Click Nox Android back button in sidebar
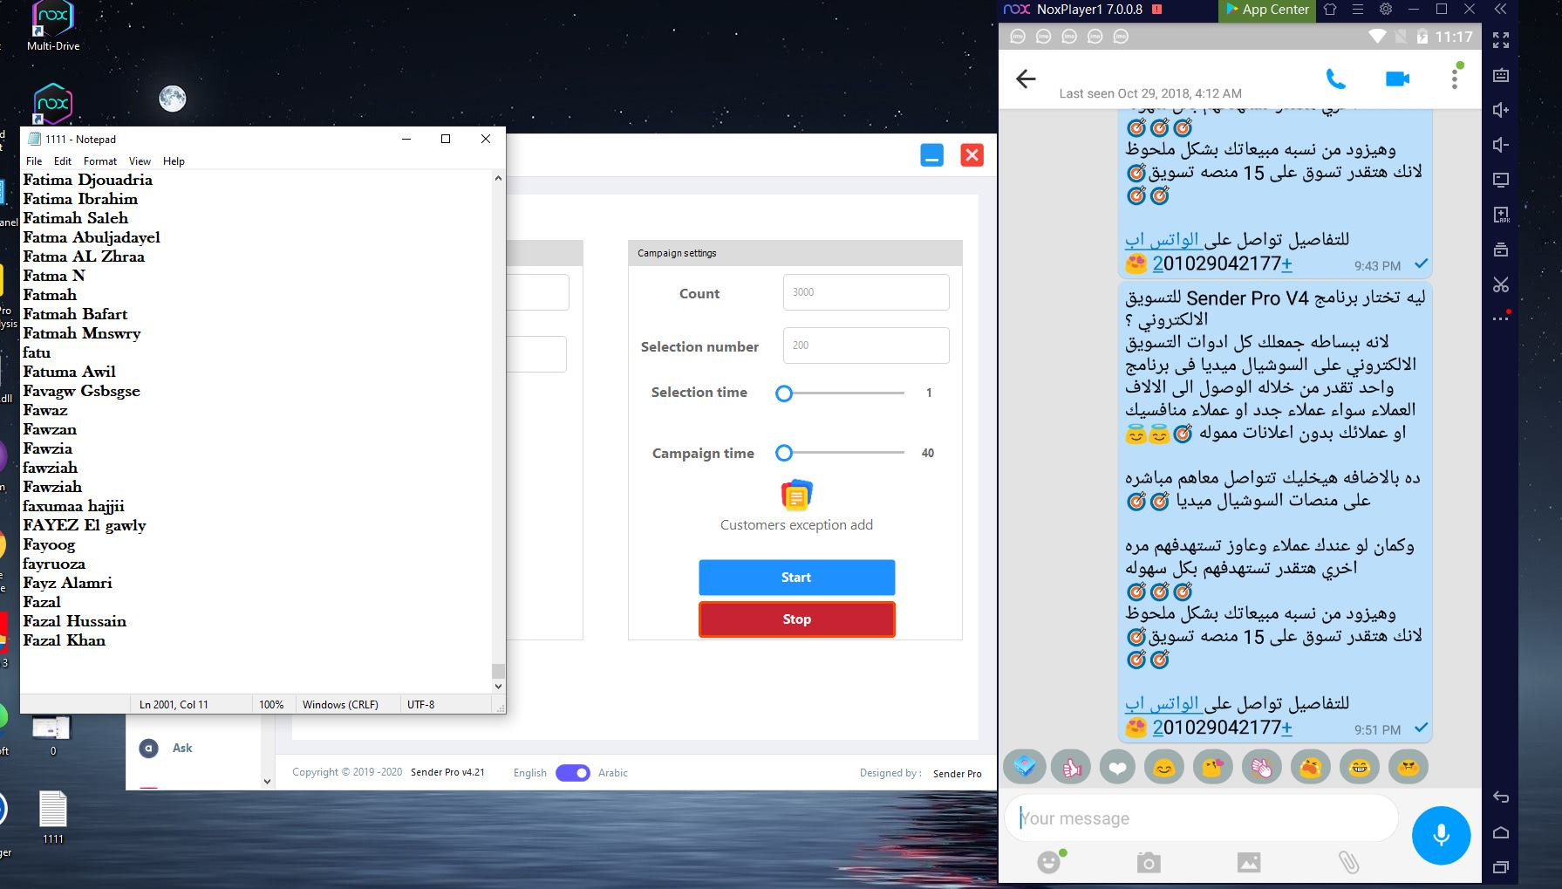 pos(1501,797)
